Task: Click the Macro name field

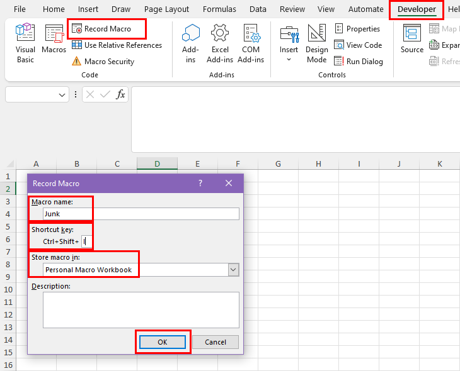Action: coord(141,214)
